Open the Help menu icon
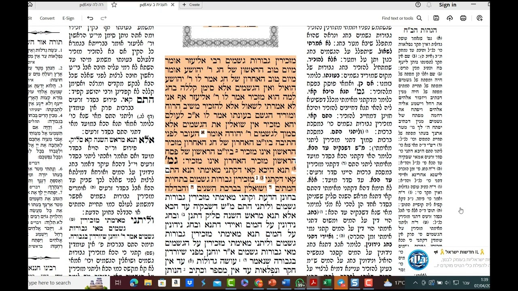518x291 pixels. tap(418, 5)
